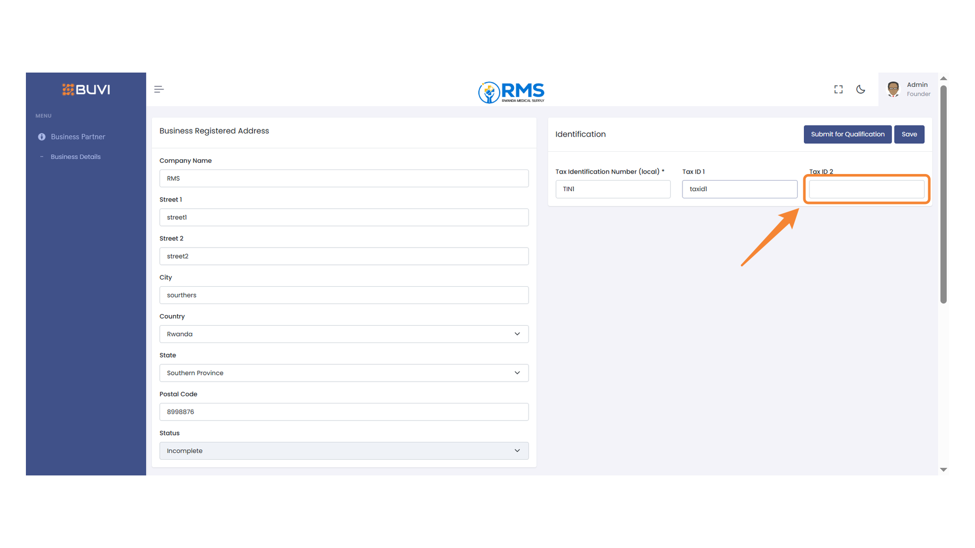Click the highlighted Tax ID 2 field
Viewport: 975px width, 548px height.
866,189
